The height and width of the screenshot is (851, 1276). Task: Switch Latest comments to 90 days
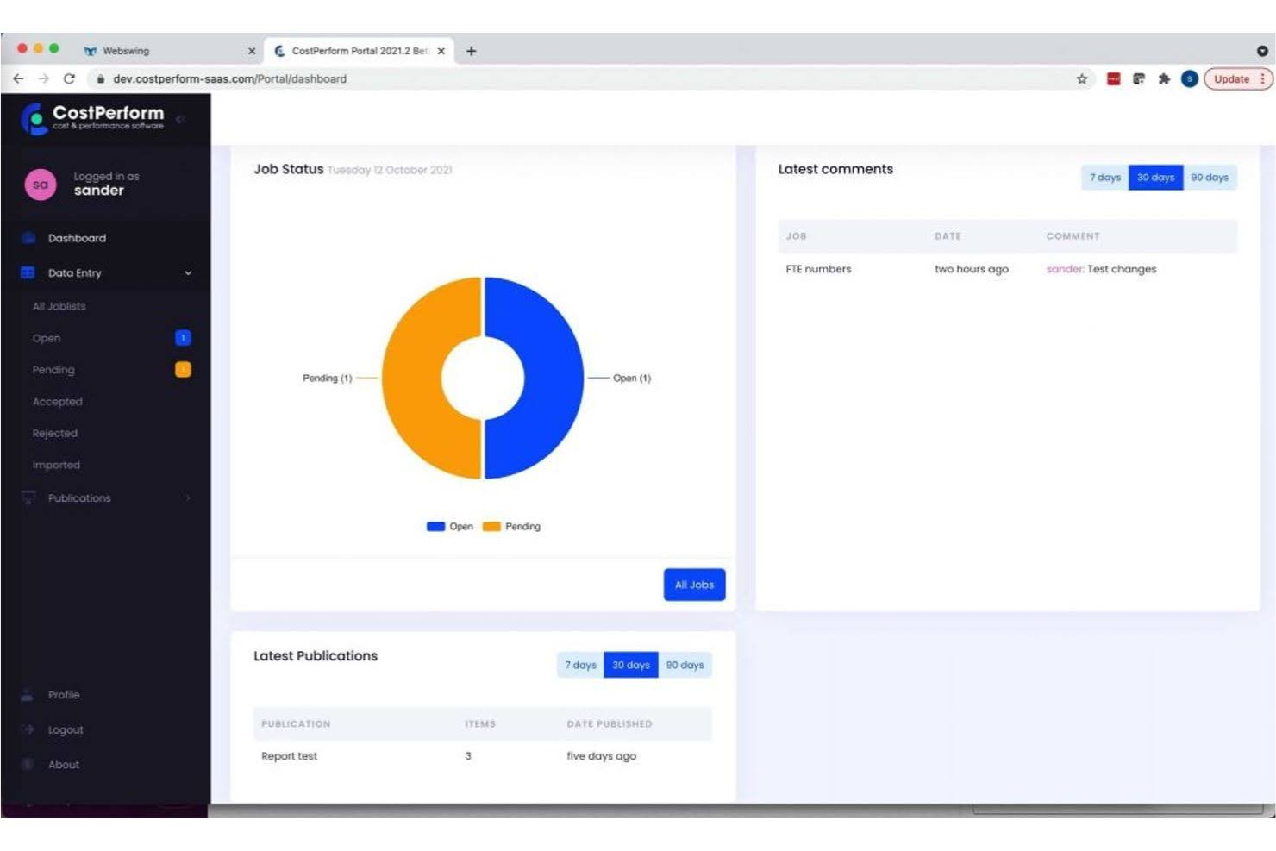point(1210,178)
